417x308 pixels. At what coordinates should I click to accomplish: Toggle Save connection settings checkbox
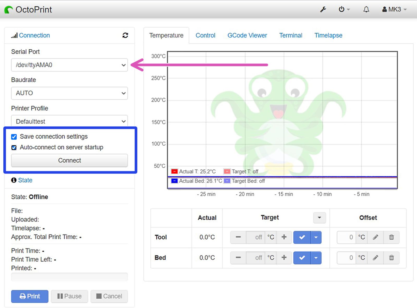[x=14, y=137]
